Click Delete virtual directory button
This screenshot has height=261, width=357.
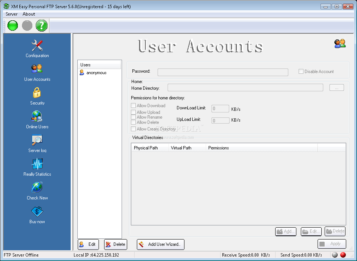pos(335,231)
